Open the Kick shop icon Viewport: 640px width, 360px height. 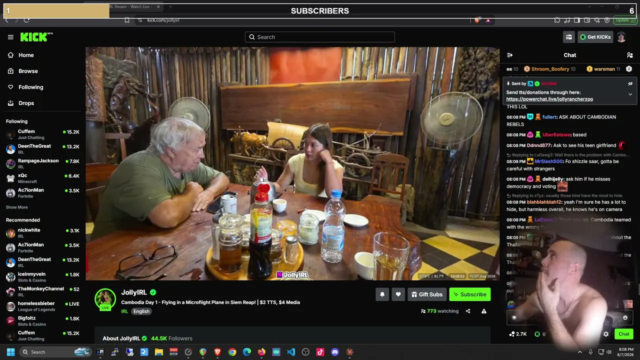click(568, 37)
